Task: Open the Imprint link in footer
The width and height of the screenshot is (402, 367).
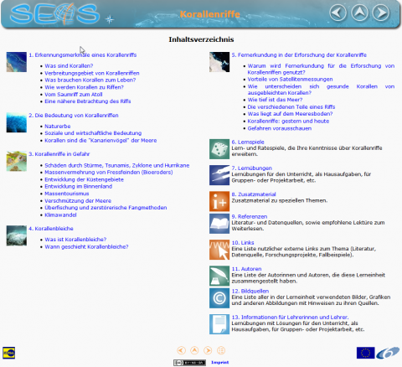Action: [x=220, y=363]
